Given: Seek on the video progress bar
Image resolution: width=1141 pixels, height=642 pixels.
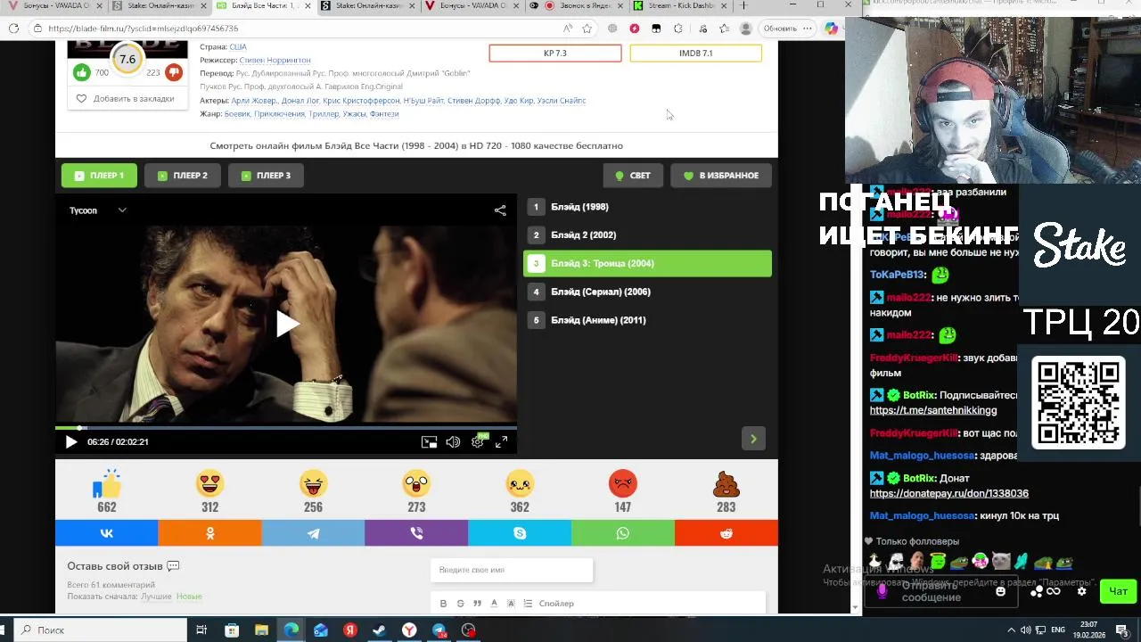Looking at the screenshot, I should coord(286,428).
